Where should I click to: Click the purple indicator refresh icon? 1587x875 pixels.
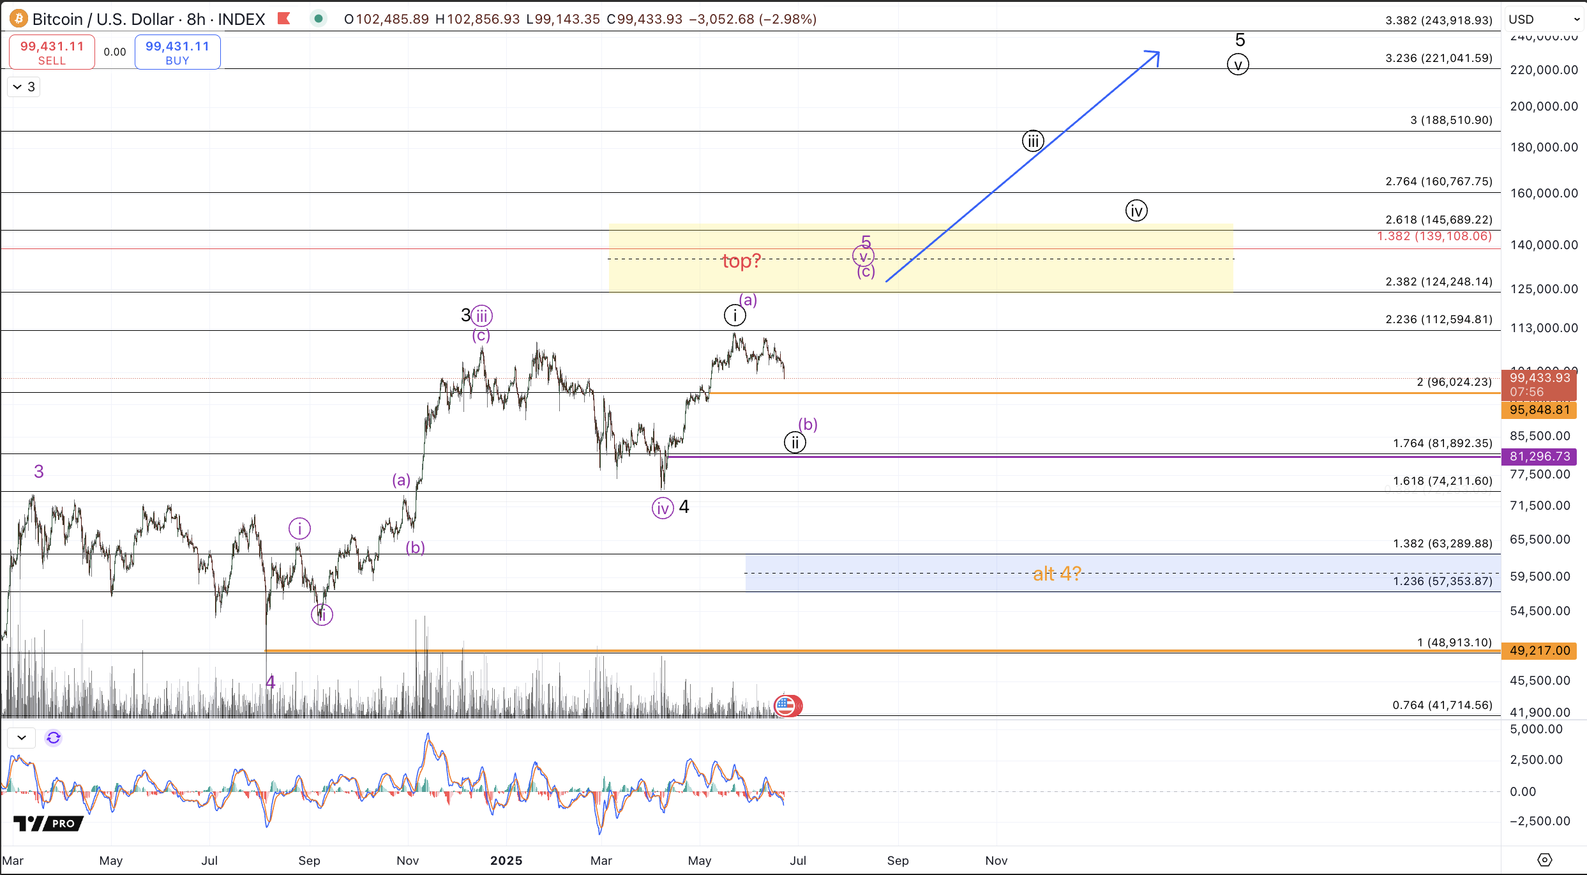[54, 738]
